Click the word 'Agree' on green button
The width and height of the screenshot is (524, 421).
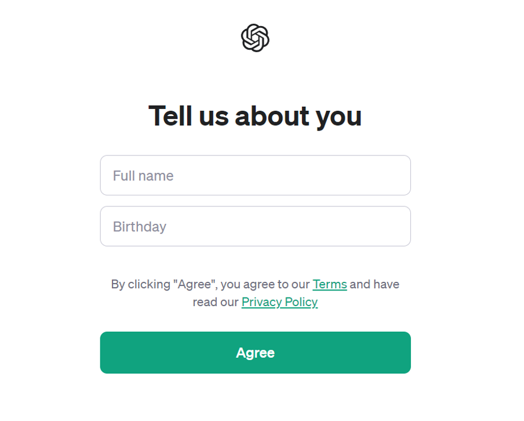click(x=255, y=353)
